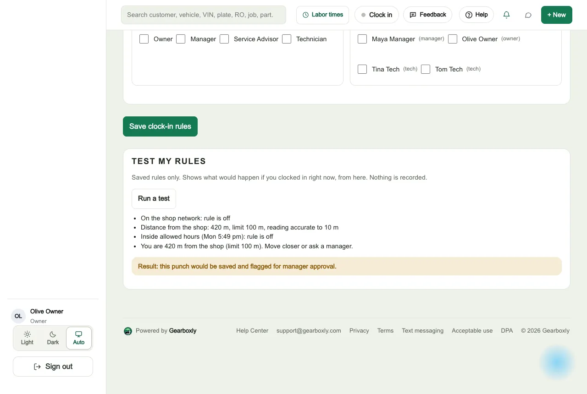Check the Tom Tech checkbox
The image size is (587, 394).
pos(426,69)
